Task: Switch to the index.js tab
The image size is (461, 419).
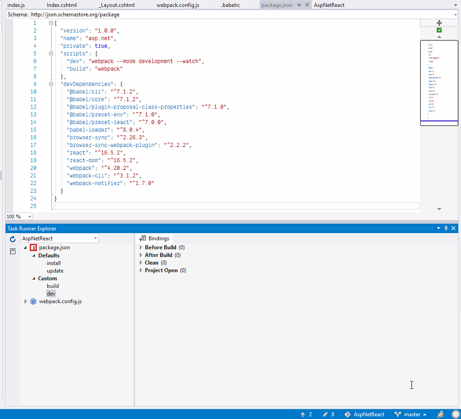Action: click(16, 5)
